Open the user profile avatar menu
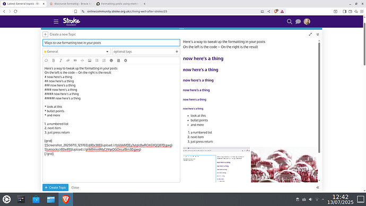The image size is (366, 206). pyautogui.click(x=307, y=21)
